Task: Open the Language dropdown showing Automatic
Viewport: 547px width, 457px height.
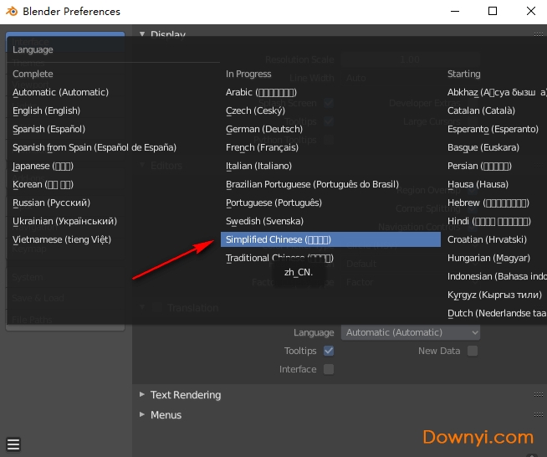Action: tap(411, 332)
